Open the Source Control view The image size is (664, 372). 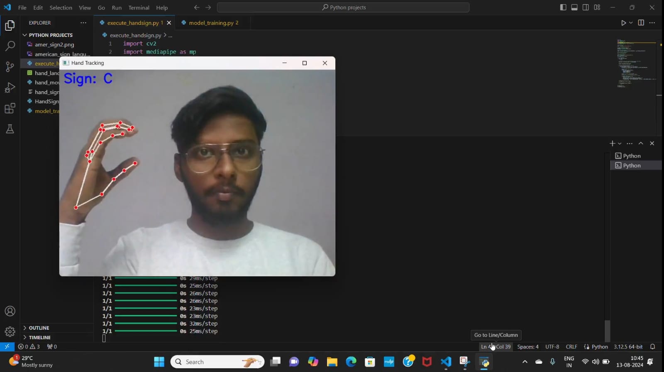click(10, 67)
